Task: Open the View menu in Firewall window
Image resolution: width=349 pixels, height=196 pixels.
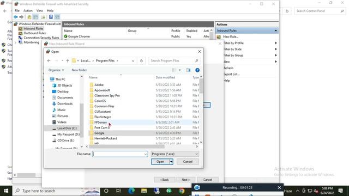Action: [x=40, y=11]
